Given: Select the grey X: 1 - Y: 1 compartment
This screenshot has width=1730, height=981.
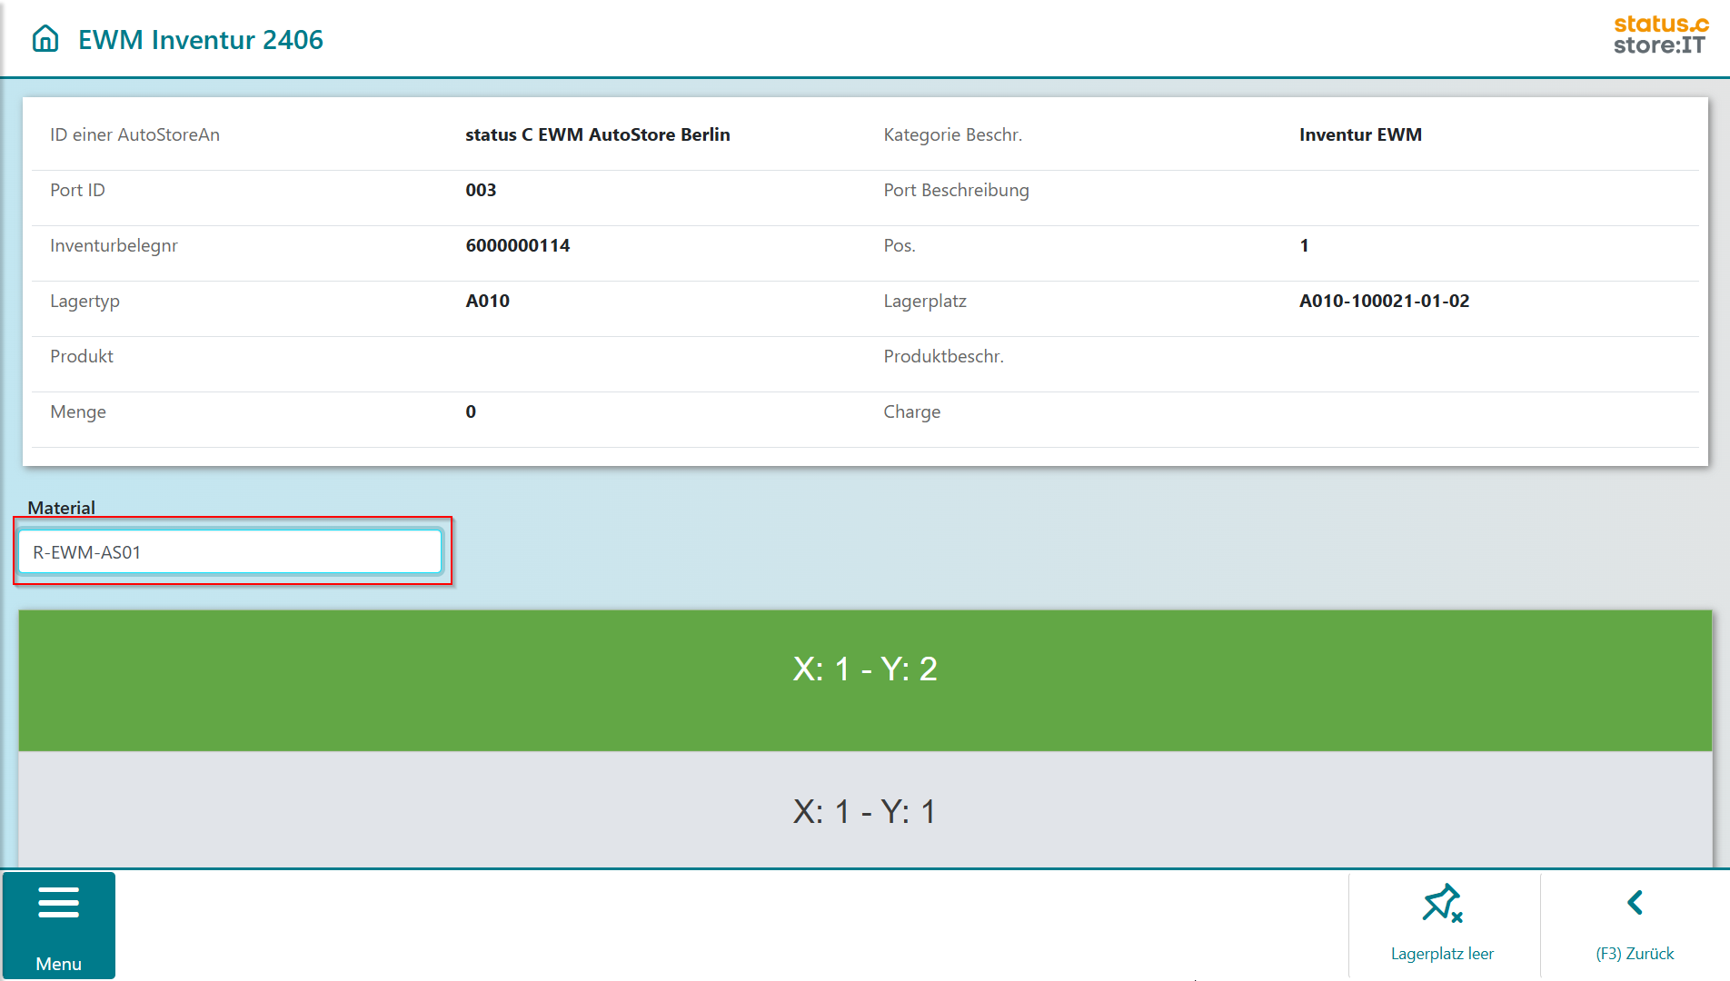Looking at the screenshot, I should point(865,810).
